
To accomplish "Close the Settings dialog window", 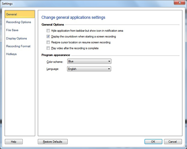I will pyautogui.click(x=179, y=3).
